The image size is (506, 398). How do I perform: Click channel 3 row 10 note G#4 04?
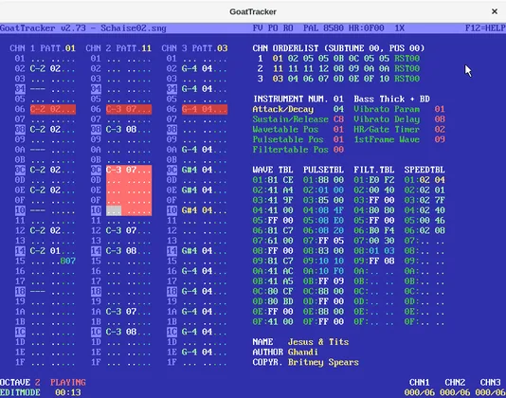197,210
